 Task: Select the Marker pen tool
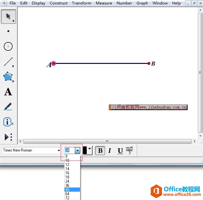(x=8, y=107)
